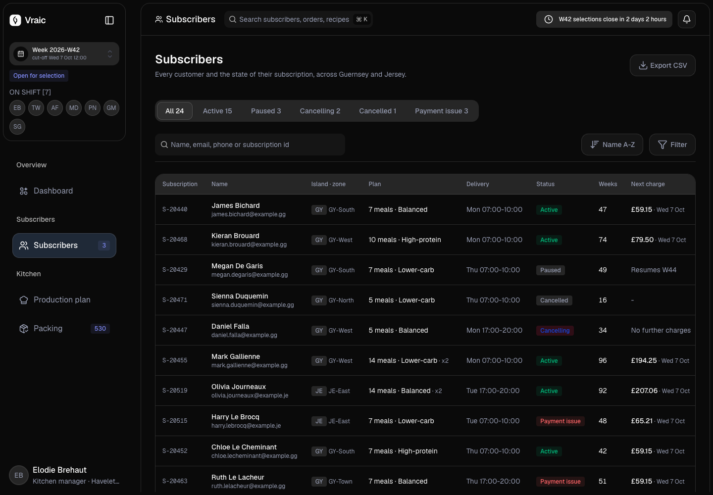
Task: Export subscribers as CSV
Action: click(x=662, y=65)
